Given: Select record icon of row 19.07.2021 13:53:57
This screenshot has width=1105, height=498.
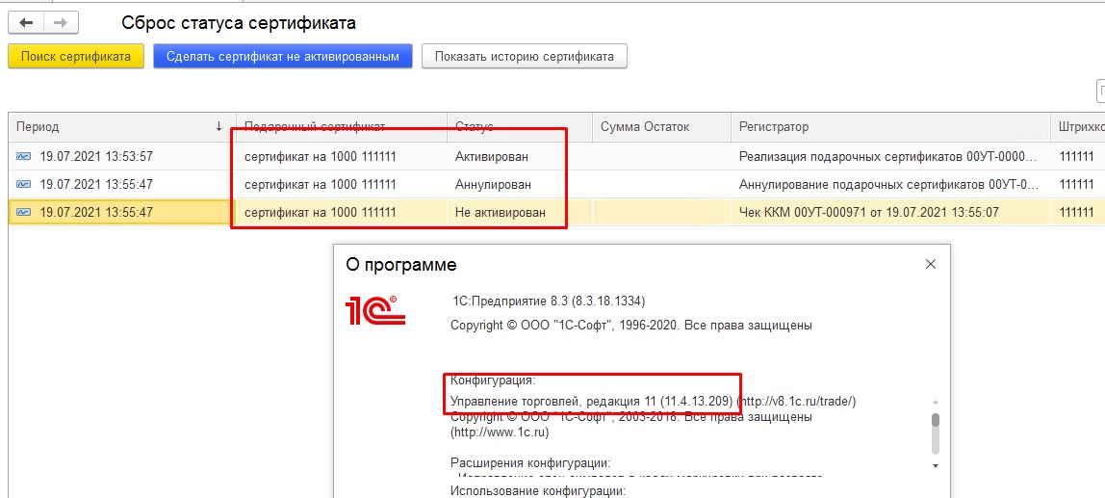Looking at the screenshot, I should 23,157.
